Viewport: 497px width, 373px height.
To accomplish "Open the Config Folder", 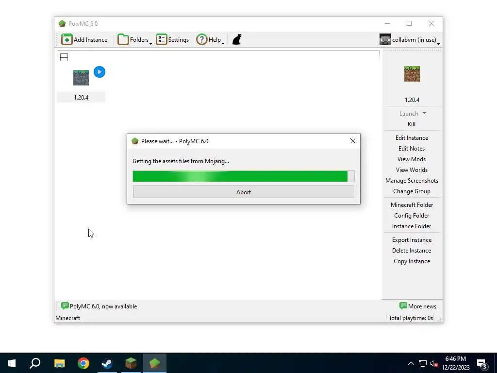I will [412, 216].
